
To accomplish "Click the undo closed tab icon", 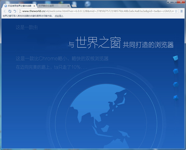I will pos(15,11).
